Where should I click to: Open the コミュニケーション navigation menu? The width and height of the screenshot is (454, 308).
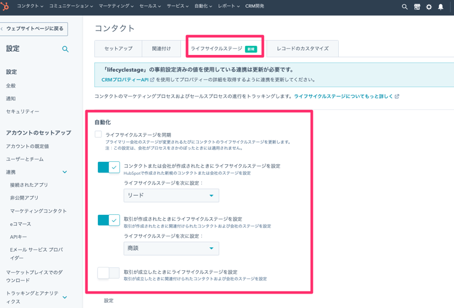71,6
